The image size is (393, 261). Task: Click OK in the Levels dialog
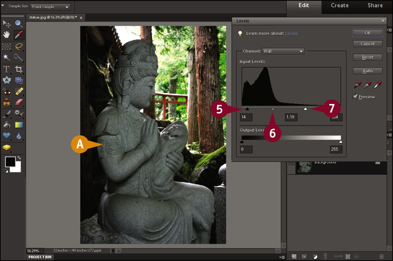coord(368,33)
